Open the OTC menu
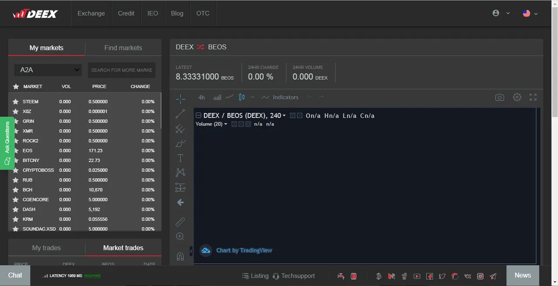The image size is (558, 286). (x=203, y=13)
